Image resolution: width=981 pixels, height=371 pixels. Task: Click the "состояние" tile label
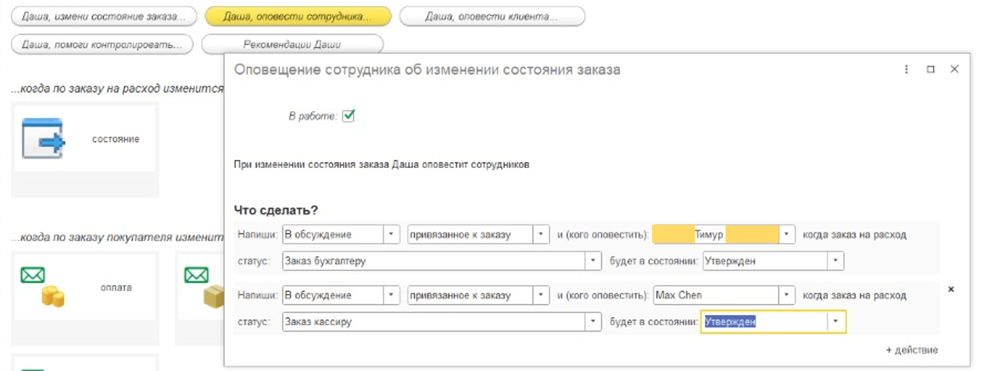pyautogui.click(x=115, y=139)
